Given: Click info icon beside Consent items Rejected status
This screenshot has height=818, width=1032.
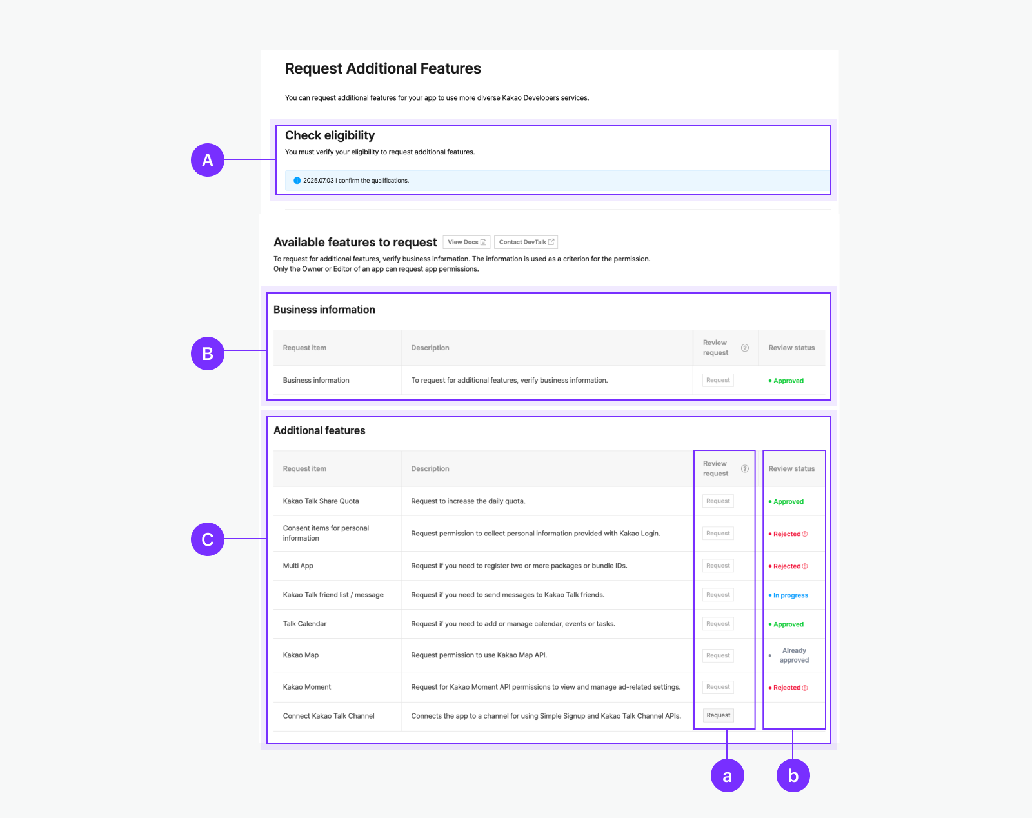Looking at the screenshot, I should coord(805,534).
